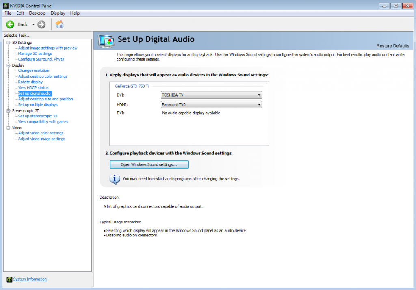
Task: Click the NVIDIA Control Panel title icon
Action: (5, 6)
